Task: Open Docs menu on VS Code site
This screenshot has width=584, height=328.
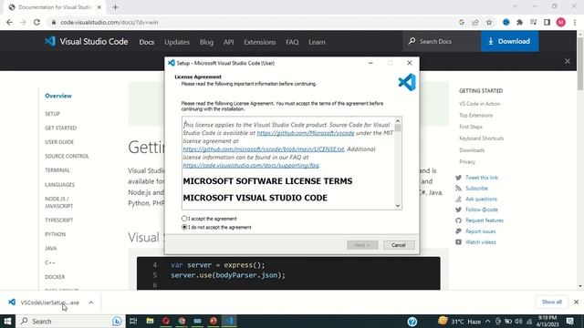Action: point(147,42)
